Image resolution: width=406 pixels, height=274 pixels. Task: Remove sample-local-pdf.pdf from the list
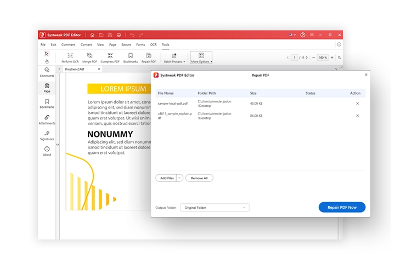click(358, 103)
